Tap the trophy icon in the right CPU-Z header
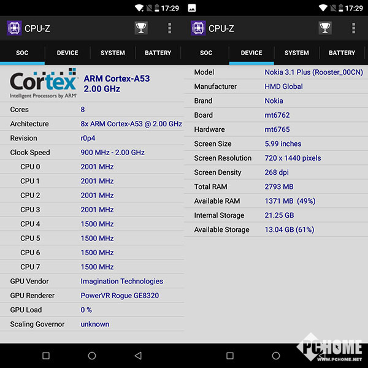This screenshot has height=368, width=368. [325, 28]
